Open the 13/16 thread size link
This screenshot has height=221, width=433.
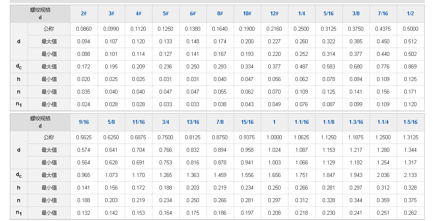click(193, 122)
